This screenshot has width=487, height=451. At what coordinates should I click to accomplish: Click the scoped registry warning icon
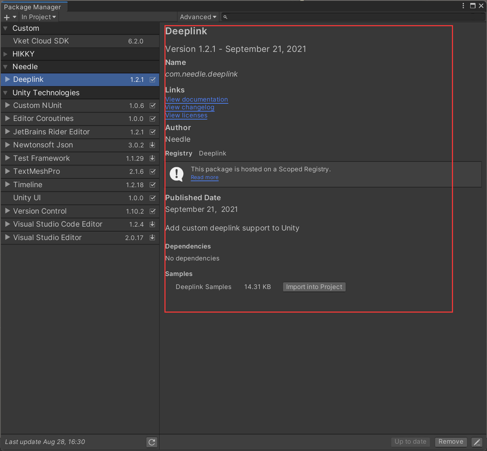click(x=177, y=174)
